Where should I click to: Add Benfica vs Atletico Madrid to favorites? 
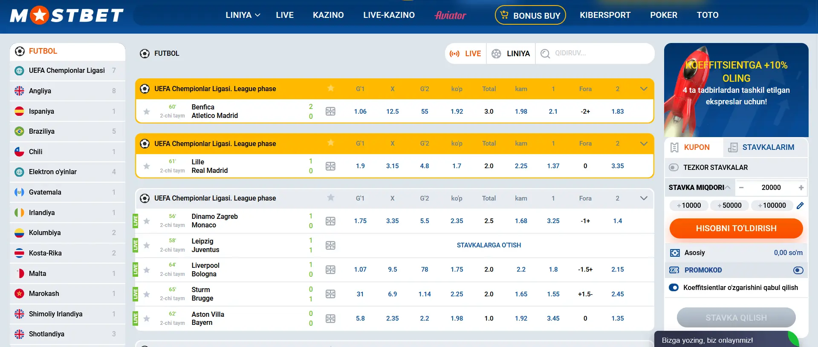147,112
